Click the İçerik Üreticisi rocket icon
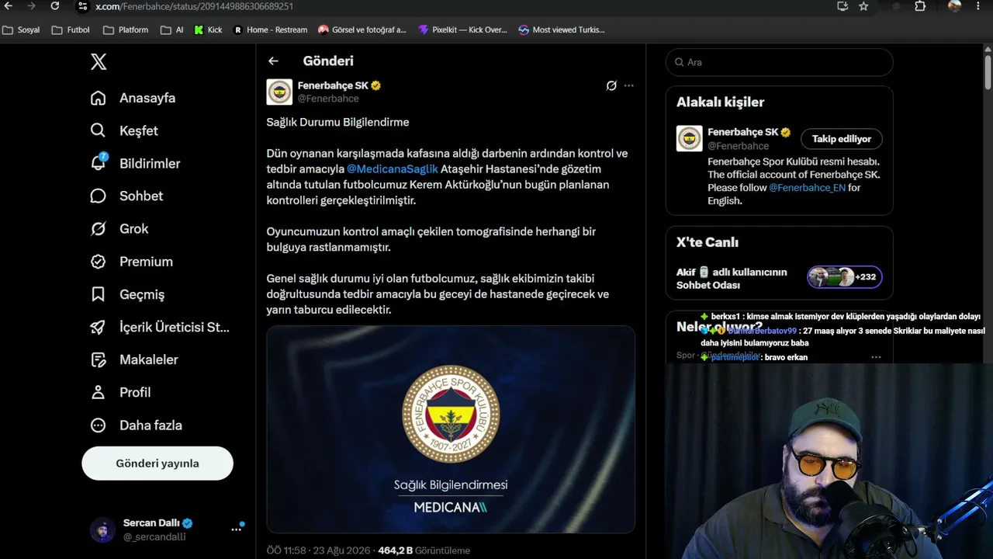Viewport: 993px width, 559px height. point(98,327)
